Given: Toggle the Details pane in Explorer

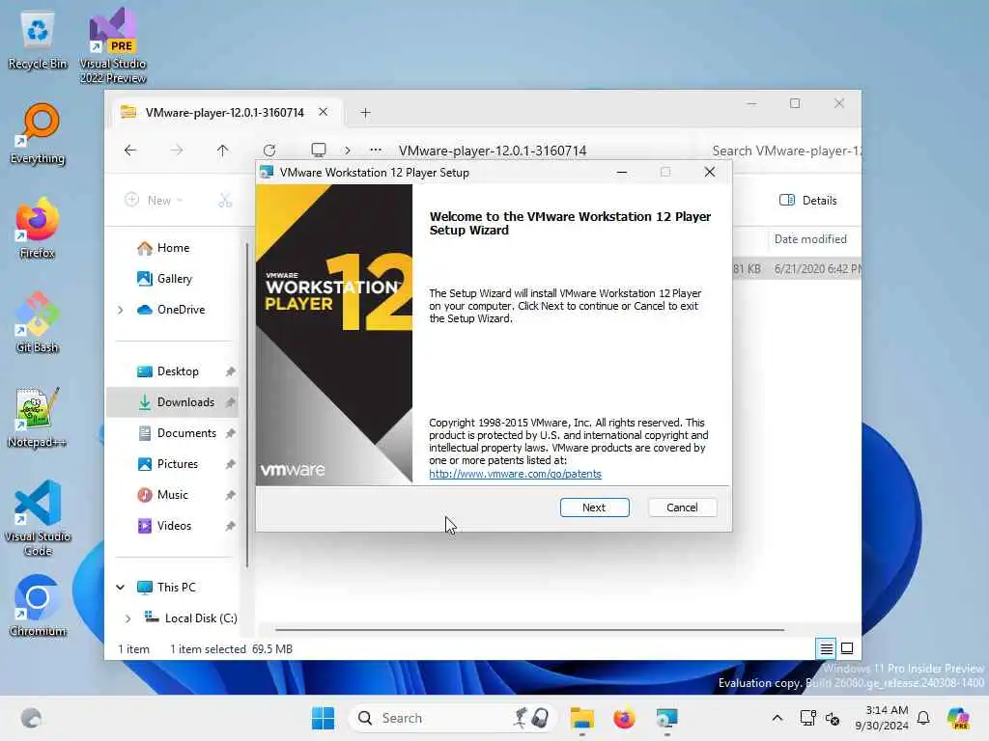Looking at the screenshot, I should coord(808,200).
